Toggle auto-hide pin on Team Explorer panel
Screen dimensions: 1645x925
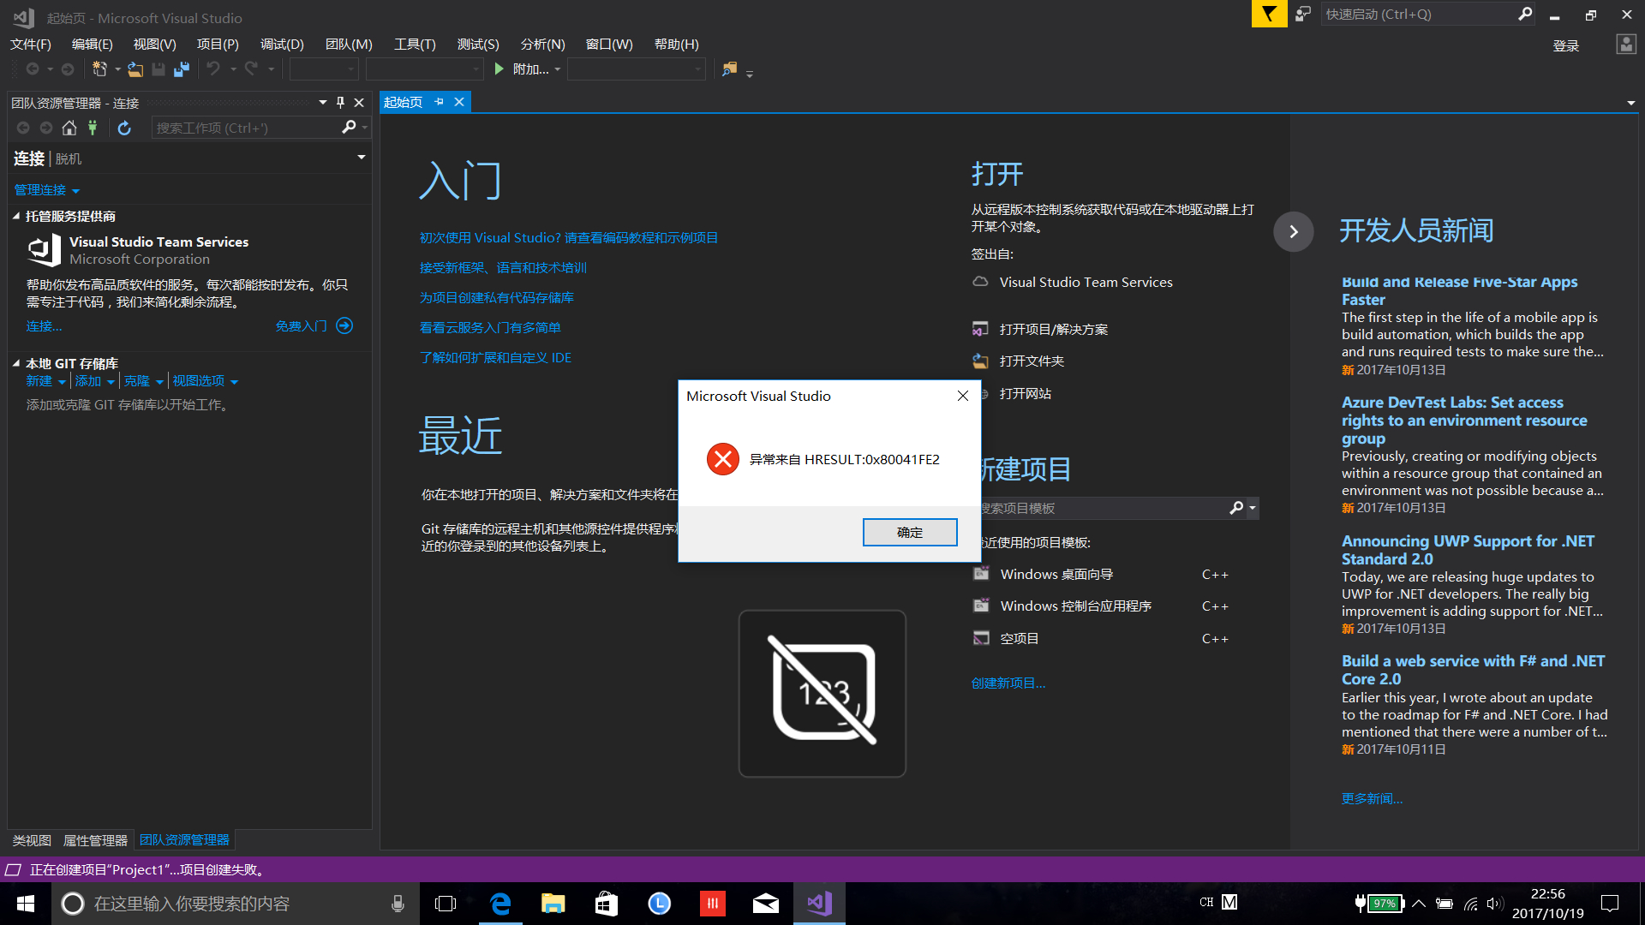point(340,103)
